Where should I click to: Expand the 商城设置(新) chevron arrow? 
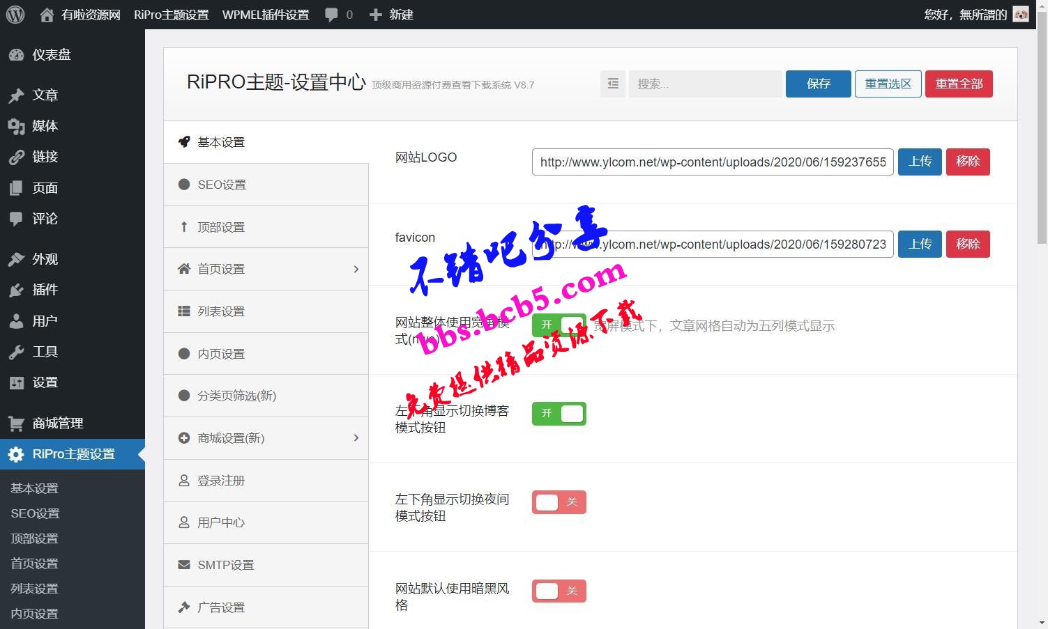tap(356, 438)
